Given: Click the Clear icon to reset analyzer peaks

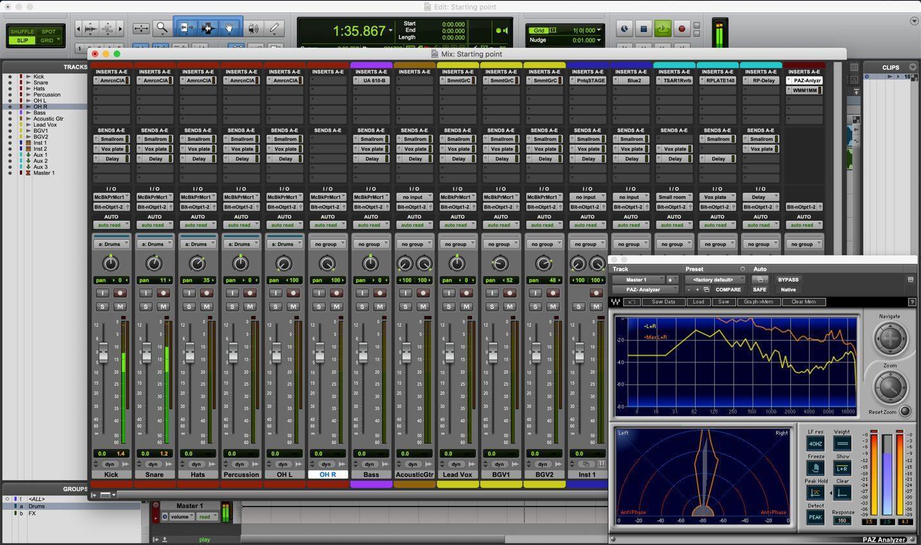Looking at the screenshot, I should coord(842,493).
